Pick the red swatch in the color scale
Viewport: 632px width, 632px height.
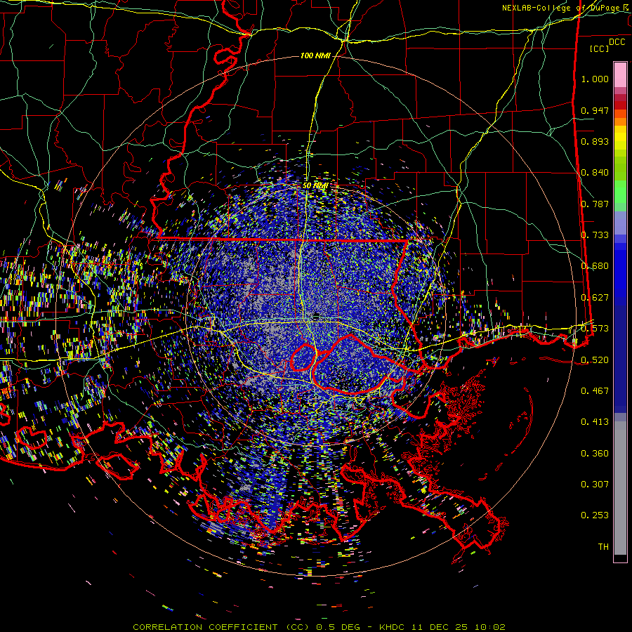click(x=620, y=105)
